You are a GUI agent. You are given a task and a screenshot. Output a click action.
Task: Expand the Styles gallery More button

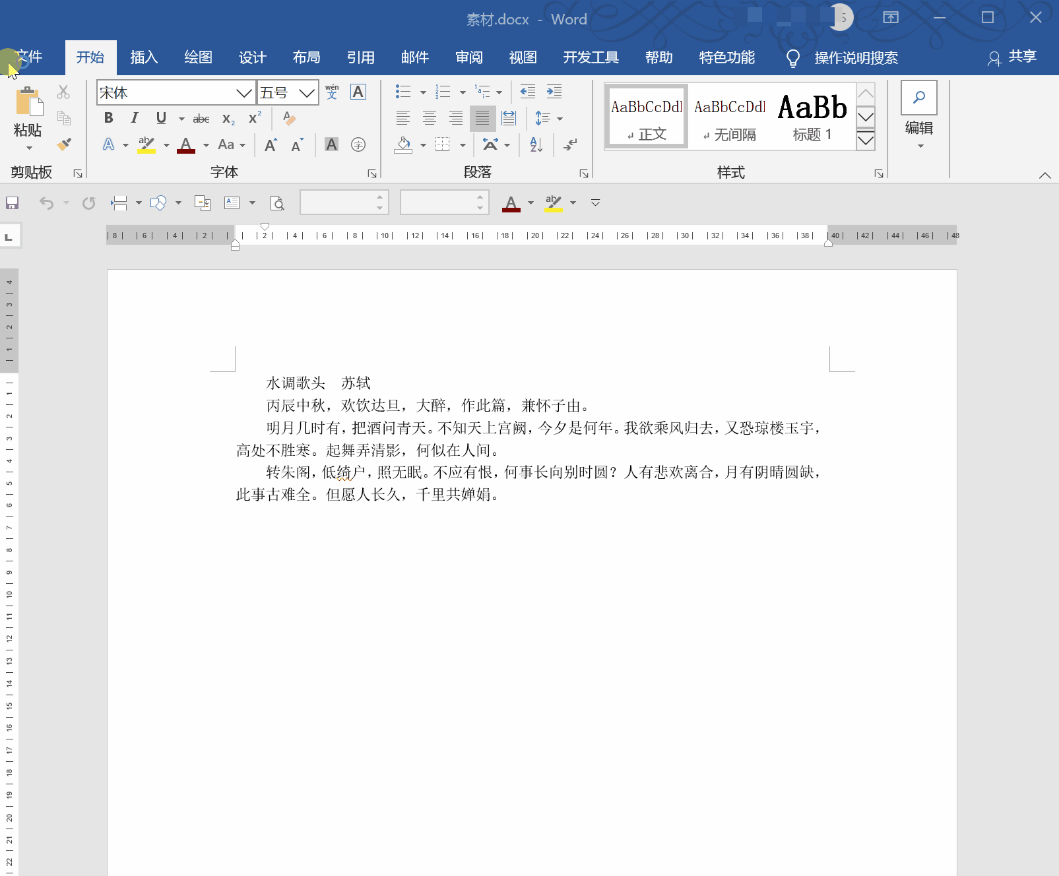tap(866, 140)
